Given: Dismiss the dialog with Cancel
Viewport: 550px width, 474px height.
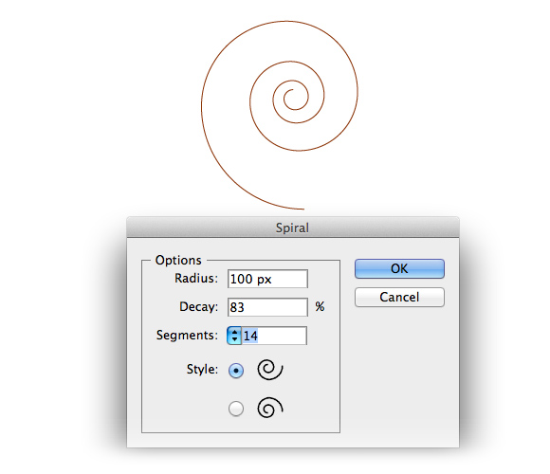Looking at the screenshot, I should point(399,297).
